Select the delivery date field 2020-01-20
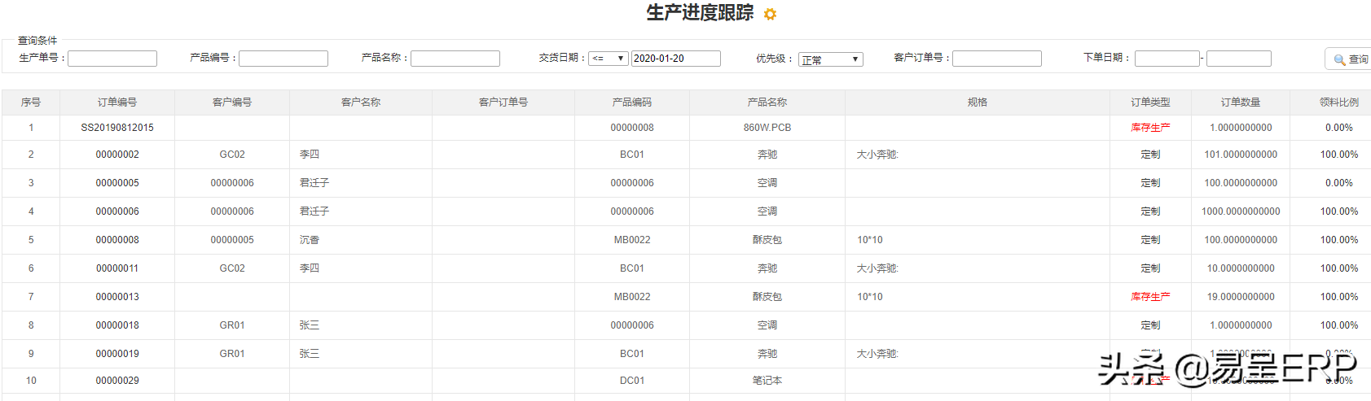The width and height of the screenshot is (1371, 401). point(675,59)
